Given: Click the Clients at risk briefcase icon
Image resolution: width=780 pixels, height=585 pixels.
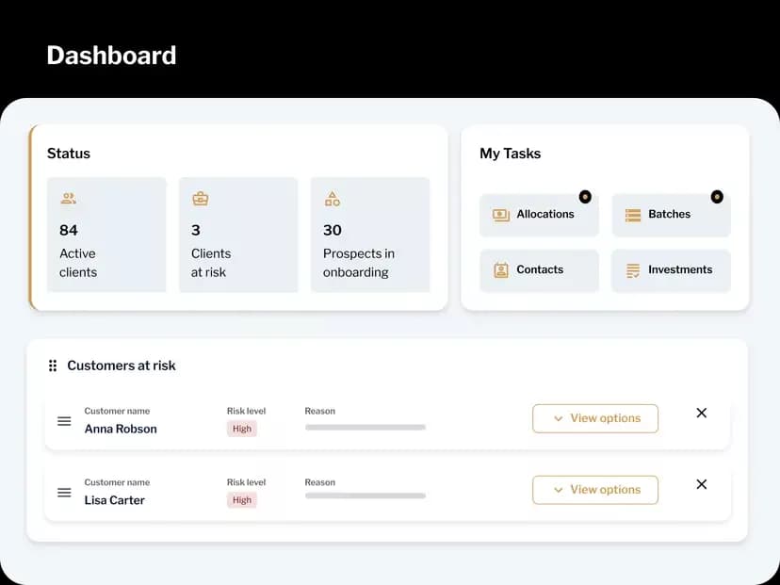Looking at the screenshot, I should click(x=200, y=199).
